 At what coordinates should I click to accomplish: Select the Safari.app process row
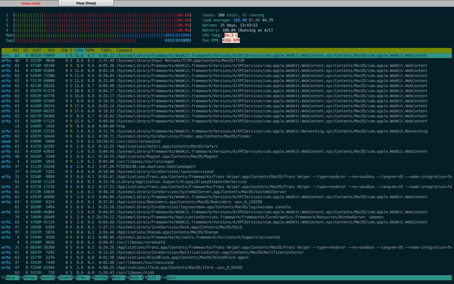(x=227, y=146)
